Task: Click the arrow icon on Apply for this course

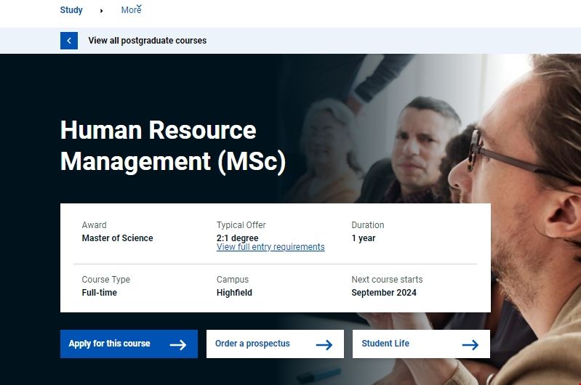Action: (x=178, y=345)
